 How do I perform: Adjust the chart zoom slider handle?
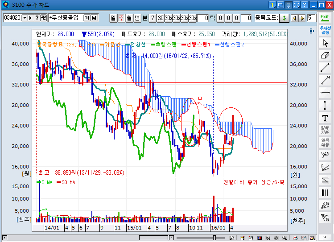pyautogui.click(x=215, y=238)
